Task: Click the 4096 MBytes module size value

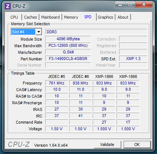Action: click(x=68, y=39)
